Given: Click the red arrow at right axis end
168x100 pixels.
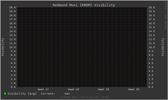Looking at the screenshot, I should (148, 87).
